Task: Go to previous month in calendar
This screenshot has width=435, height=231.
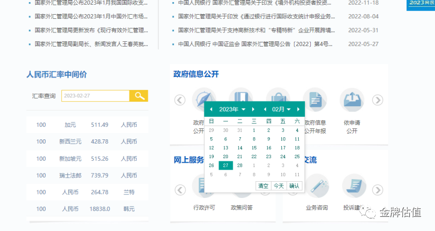Action: pyautogui.click(x=265, y=109)
